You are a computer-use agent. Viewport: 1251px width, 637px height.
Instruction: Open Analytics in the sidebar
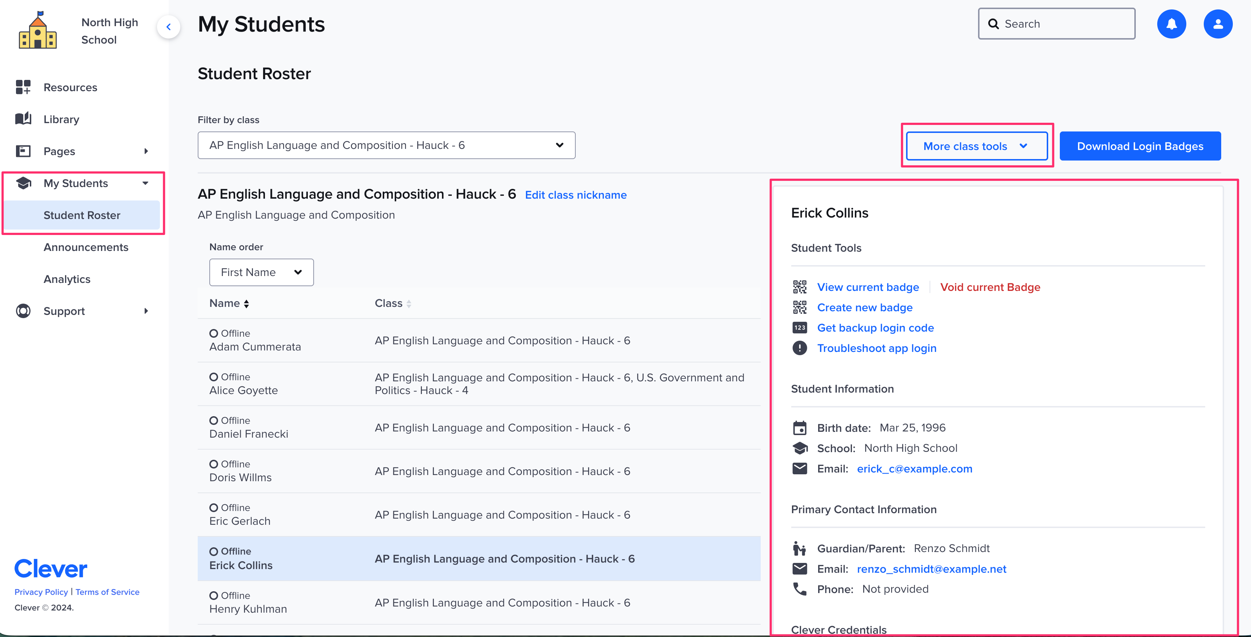pyautogui.click(x=67, y=279)
